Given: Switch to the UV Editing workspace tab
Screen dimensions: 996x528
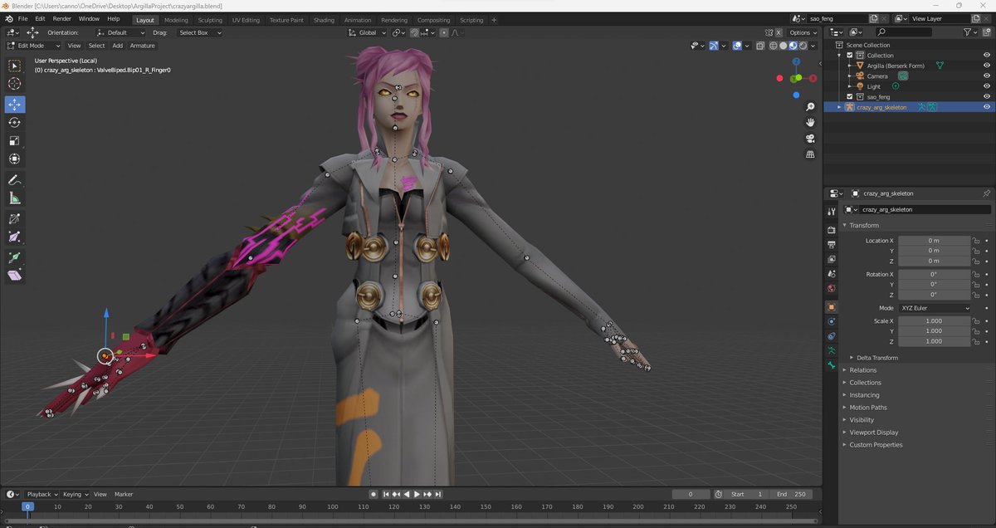Looking at the screenshot, I should coord(246,20).
